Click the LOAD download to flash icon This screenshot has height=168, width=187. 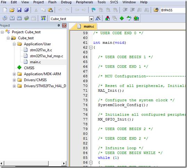tap(43, 18)
